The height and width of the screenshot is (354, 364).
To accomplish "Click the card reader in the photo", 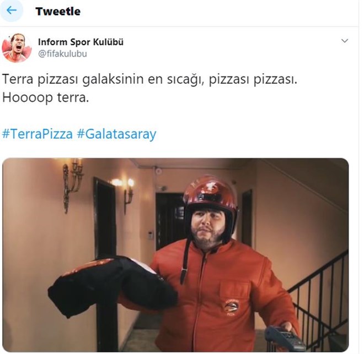I will point(285,339).
